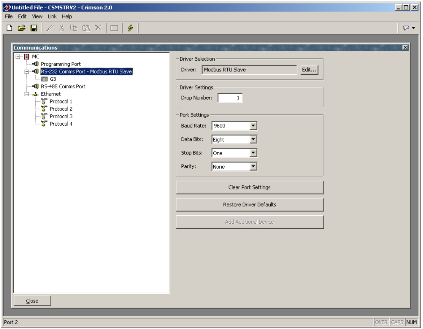
Task: Select the RS-485 Comms Port tree item
Action: (x=63, y=86)
